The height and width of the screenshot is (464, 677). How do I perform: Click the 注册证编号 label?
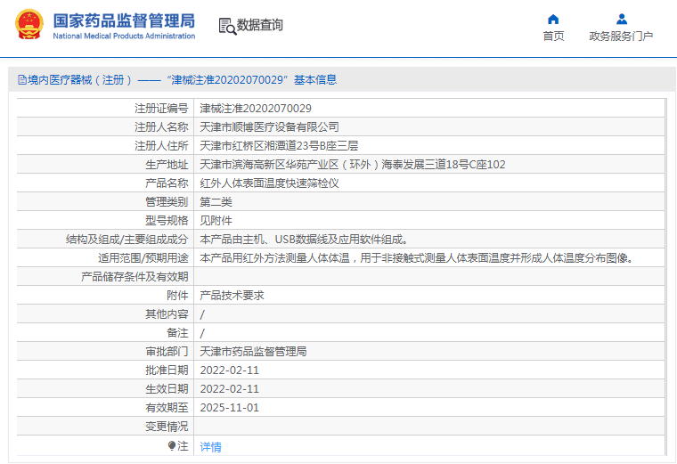point(161,109)
